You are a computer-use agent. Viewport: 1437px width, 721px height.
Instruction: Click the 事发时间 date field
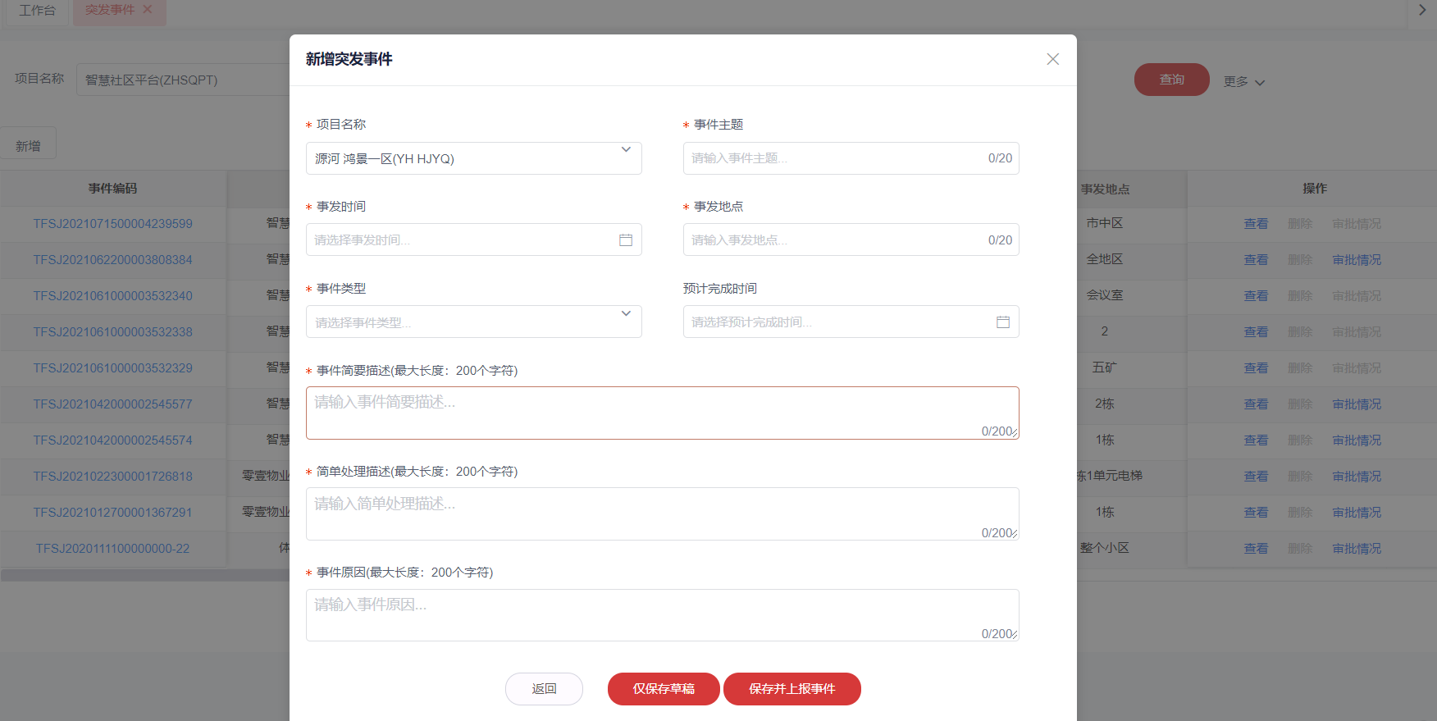point(473,240)
